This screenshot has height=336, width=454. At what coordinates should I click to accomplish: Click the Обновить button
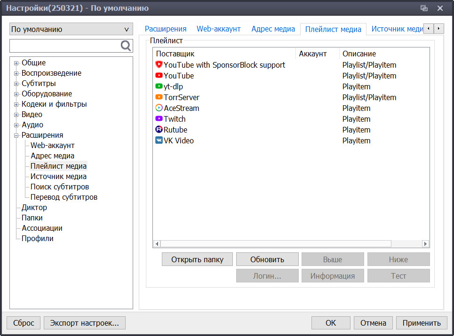tap(267, 259)
